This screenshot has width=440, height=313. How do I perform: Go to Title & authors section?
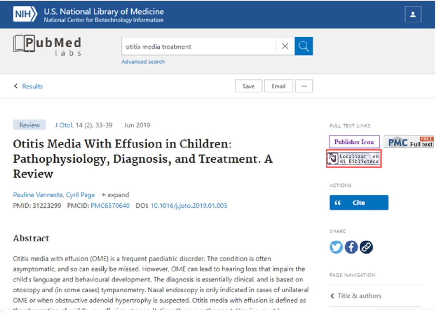(359, 296)
